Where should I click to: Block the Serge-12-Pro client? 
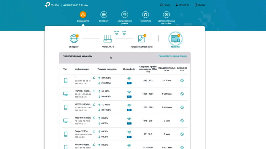click(182, 134)
